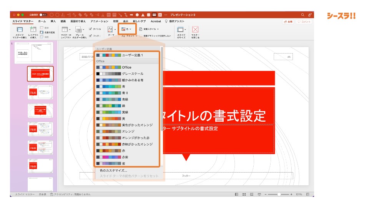Click zoom out minus in status bar
Viewport: 369px width, 208px height.
(266, 194)
